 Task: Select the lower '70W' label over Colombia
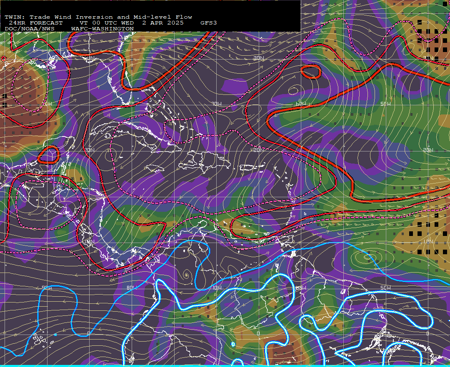216,288
